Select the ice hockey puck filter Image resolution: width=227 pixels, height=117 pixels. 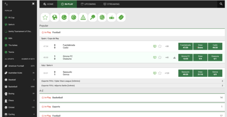[121, 17]
